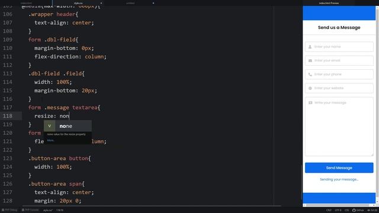Screen dimensions: 379x213
Task: Click '.button-area span{' on line 126
Action: pyautogui.click(x=57, y=184)
